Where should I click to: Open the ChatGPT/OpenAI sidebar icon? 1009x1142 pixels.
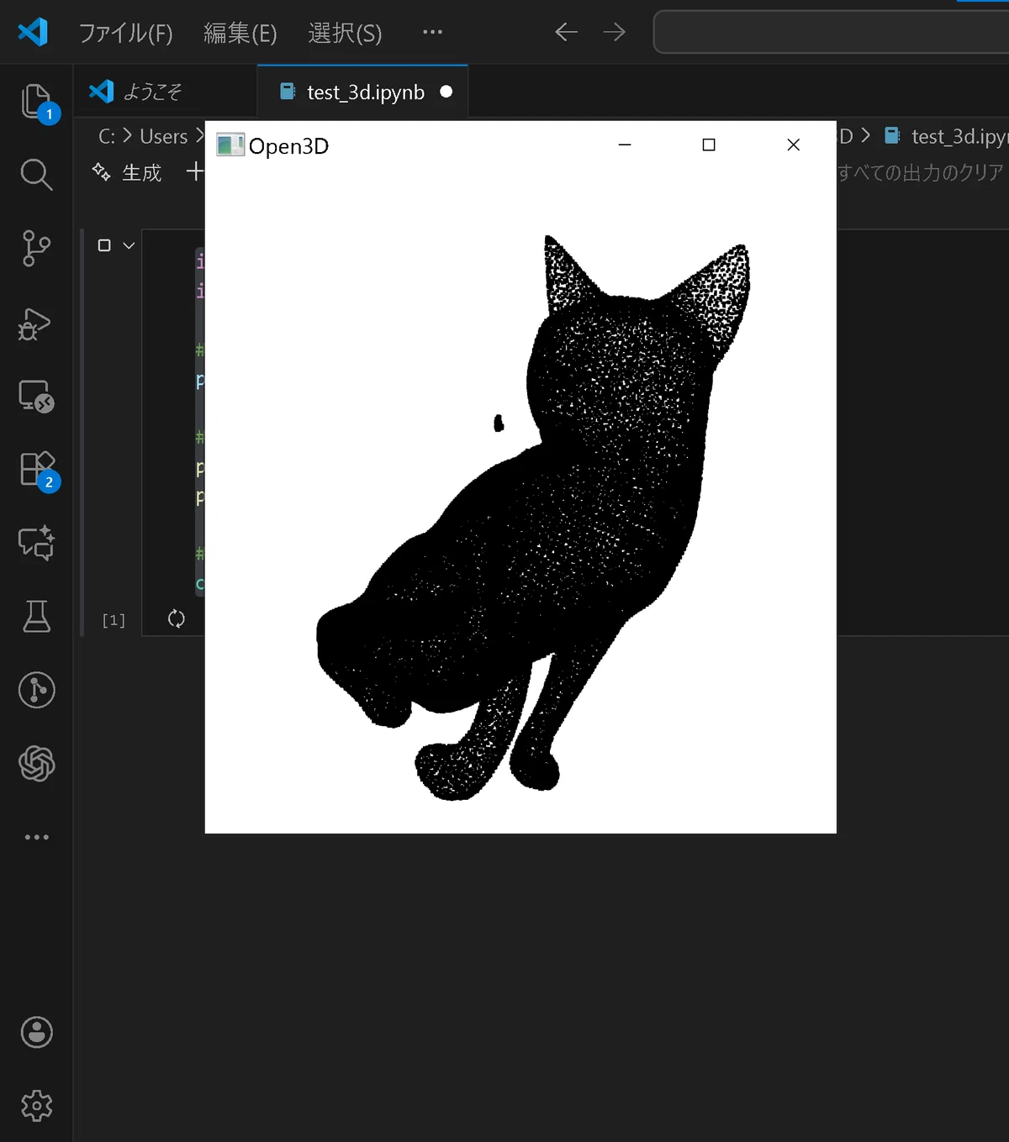click(x=36, y=764)
